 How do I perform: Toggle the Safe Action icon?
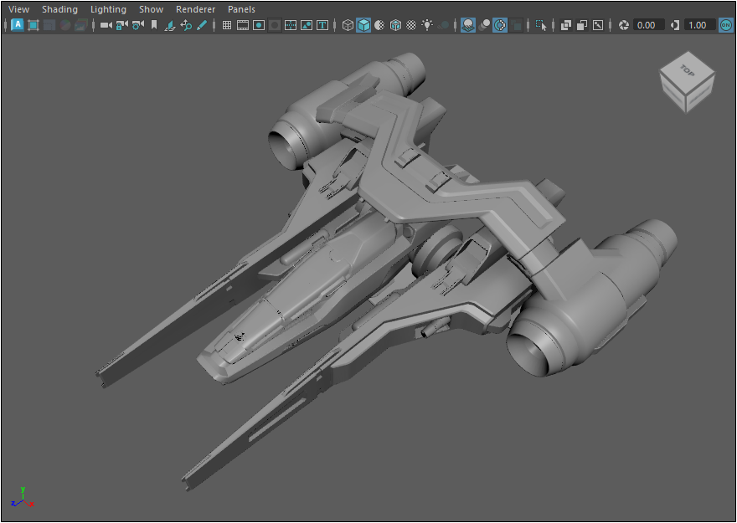(307, 25)
